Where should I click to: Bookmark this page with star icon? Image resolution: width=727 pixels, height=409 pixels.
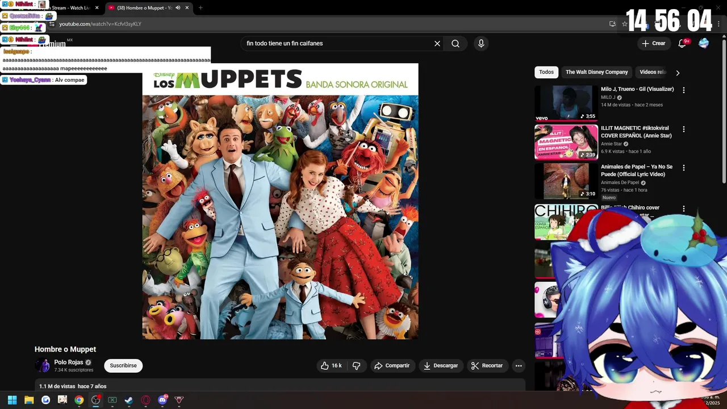[625, 24]
